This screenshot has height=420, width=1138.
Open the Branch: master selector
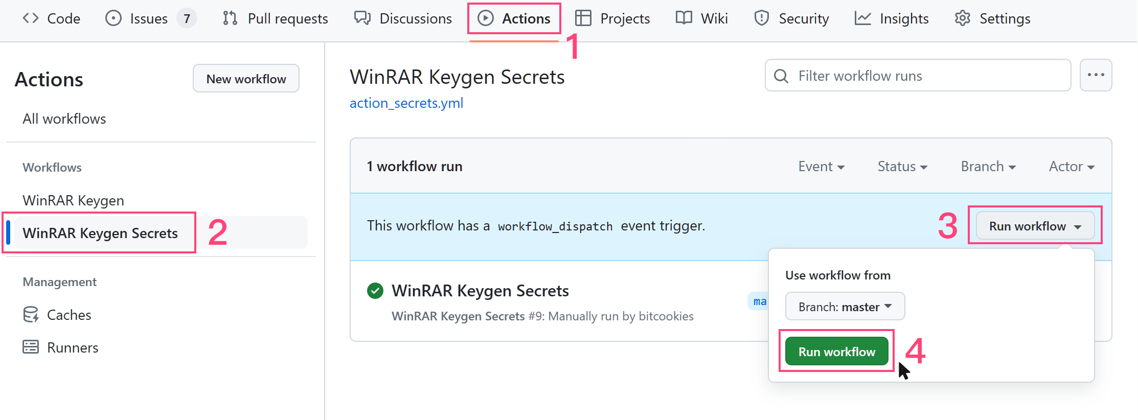coord(845,307)
